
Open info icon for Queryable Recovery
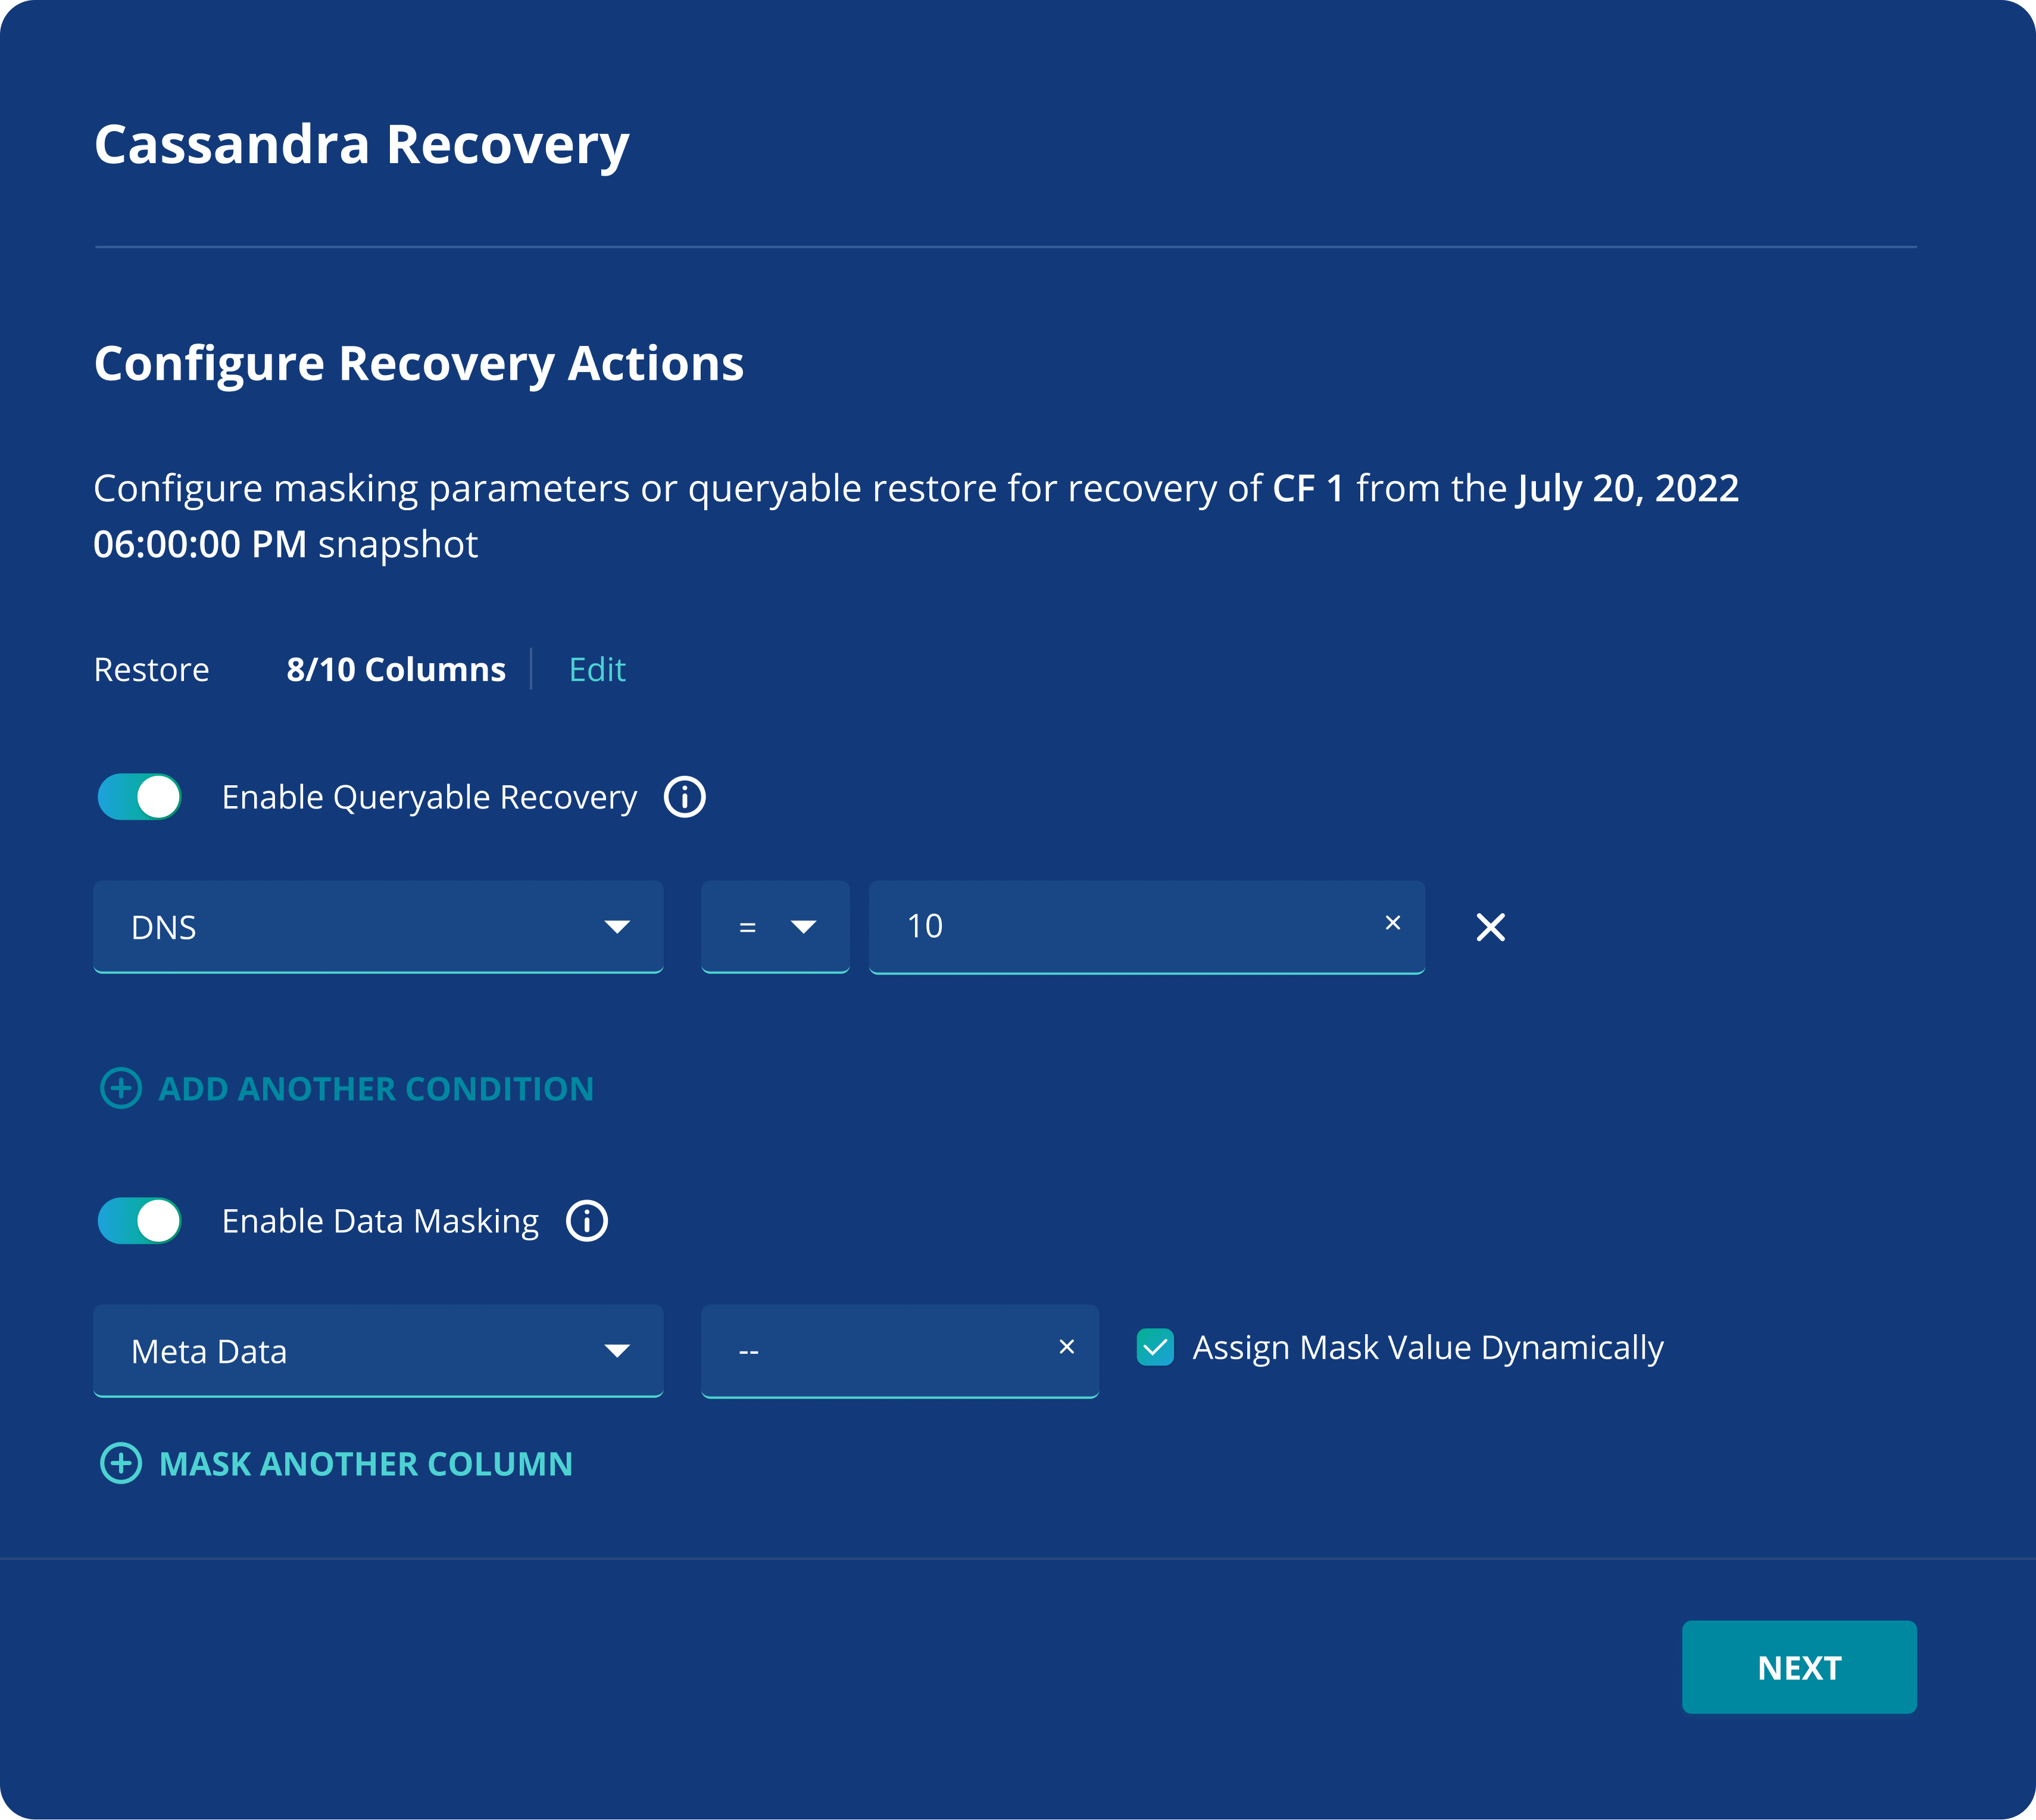click(685, 797)
